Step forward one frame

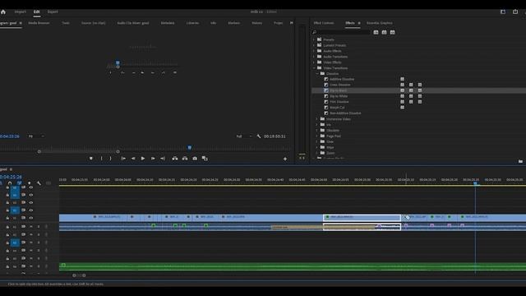pyautogui.click(x=153, y=159)
